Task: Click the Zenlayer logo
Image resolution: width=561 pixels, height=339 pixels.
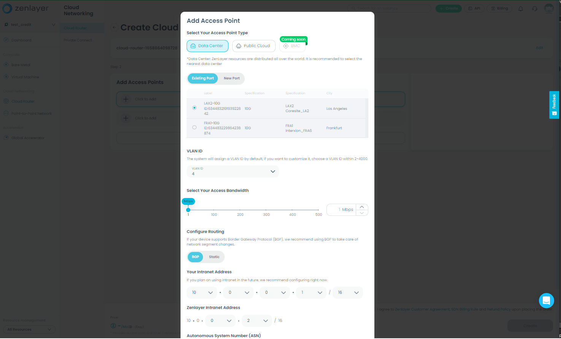Action: [x=26, y=8]
